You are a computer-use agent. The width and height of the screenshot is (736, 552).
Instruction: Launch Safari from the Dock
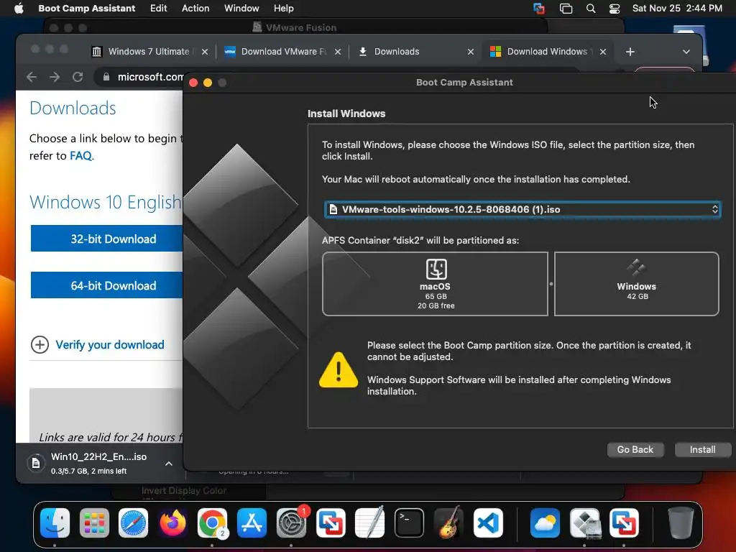point(133,523)
